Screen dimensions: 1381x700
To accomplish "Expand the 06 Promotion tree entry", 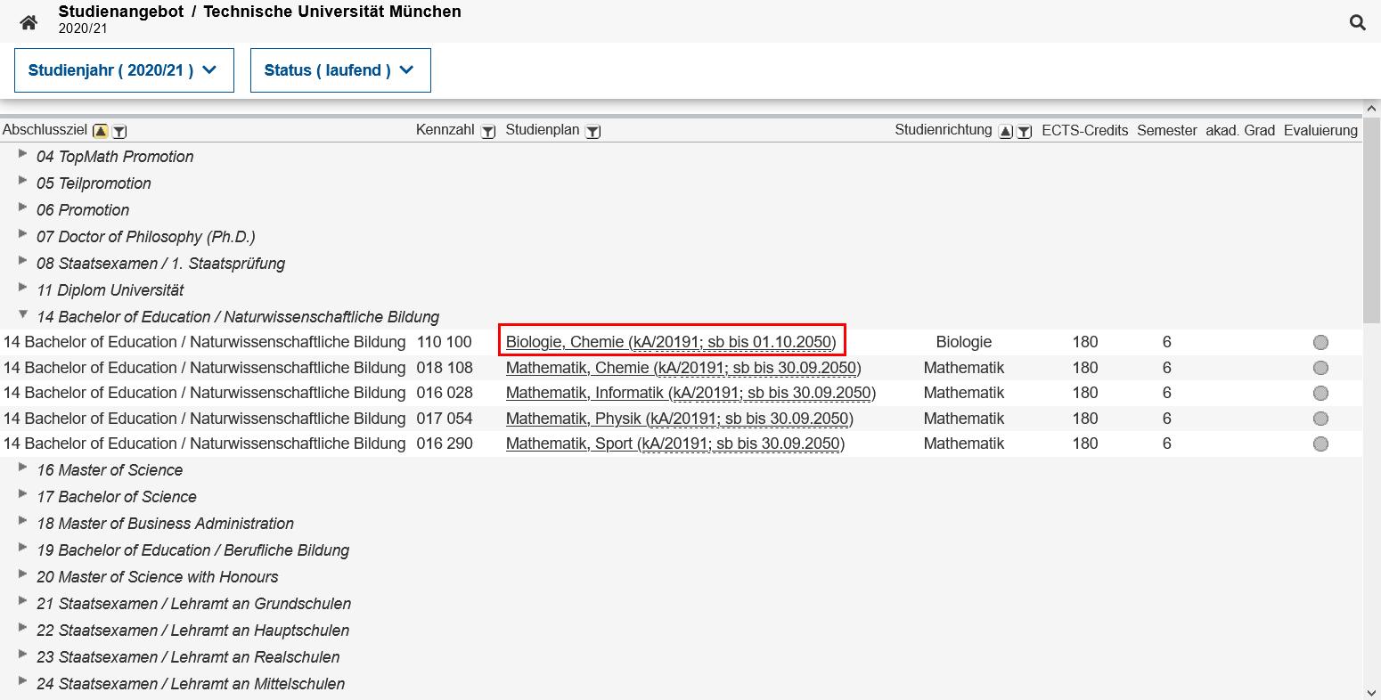I will (23, 208).
